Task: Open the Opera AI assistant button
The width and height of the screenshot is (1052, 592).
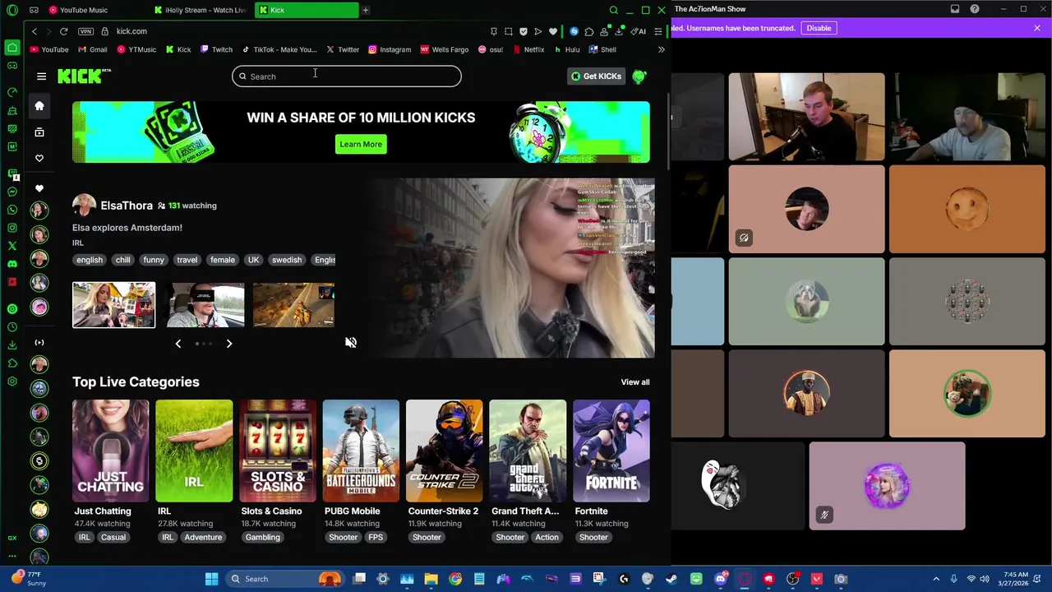Action: pos(638,31)
